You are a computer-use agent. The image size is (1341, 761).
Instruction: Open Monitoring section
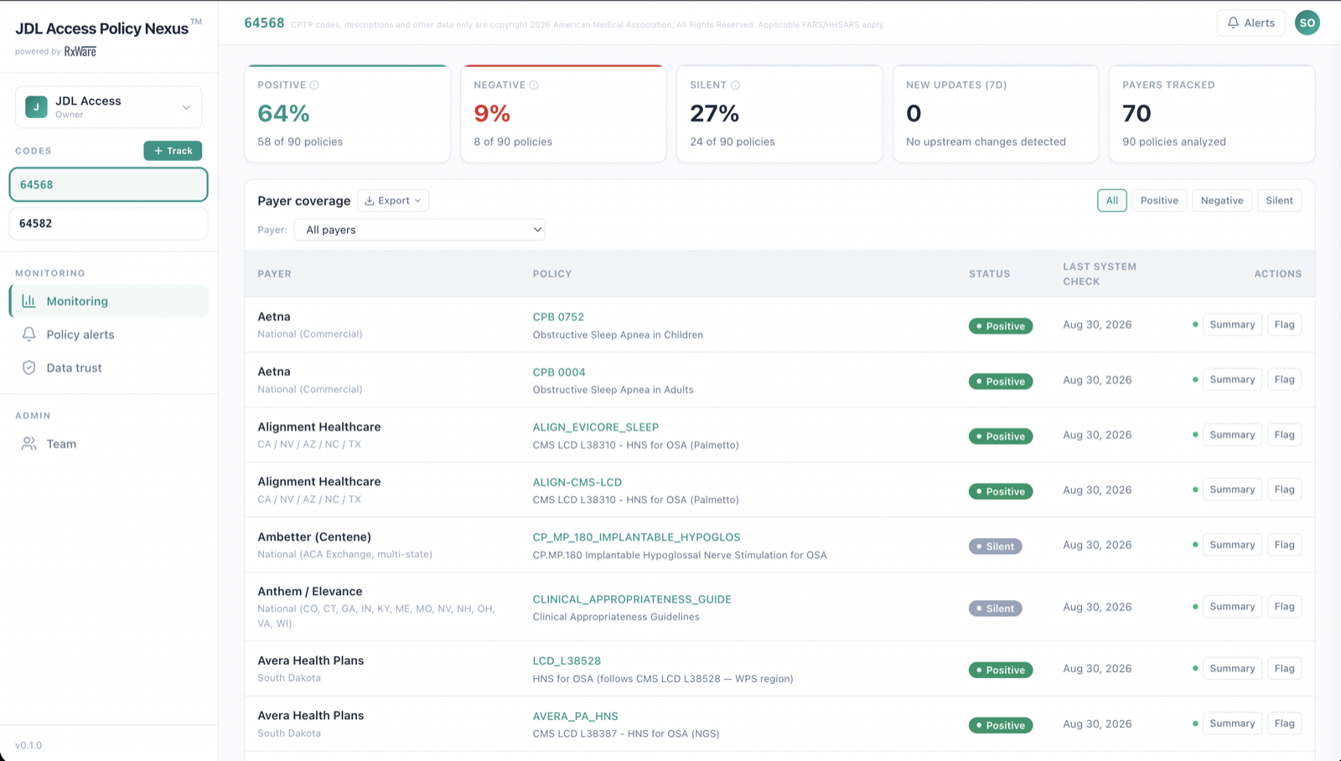pos(109,301)
